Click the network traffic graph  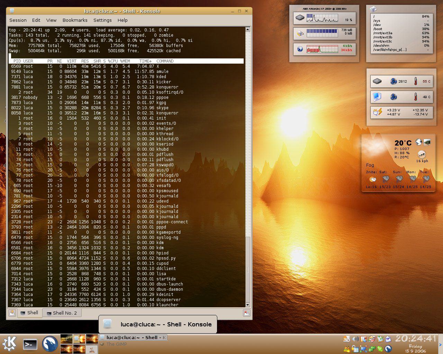click(322, 49)
